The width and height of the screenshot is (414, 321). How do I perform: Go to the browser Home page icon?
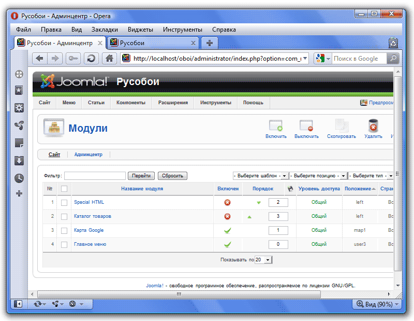109,59
